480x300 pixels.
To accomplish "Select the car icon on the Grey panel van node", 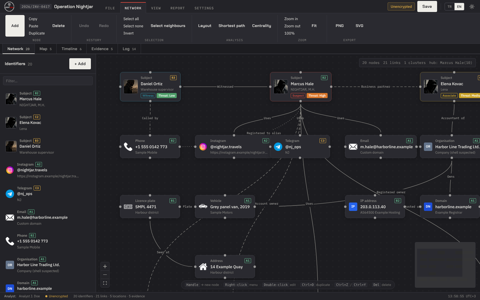I will coord(203,206).
